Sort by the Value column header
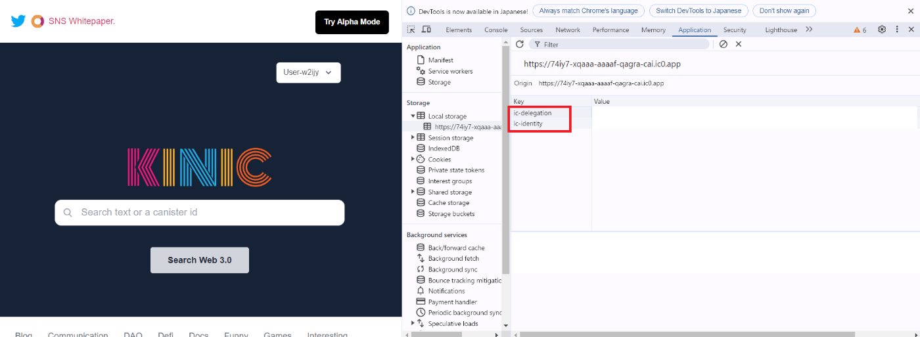 click(755, 102)
